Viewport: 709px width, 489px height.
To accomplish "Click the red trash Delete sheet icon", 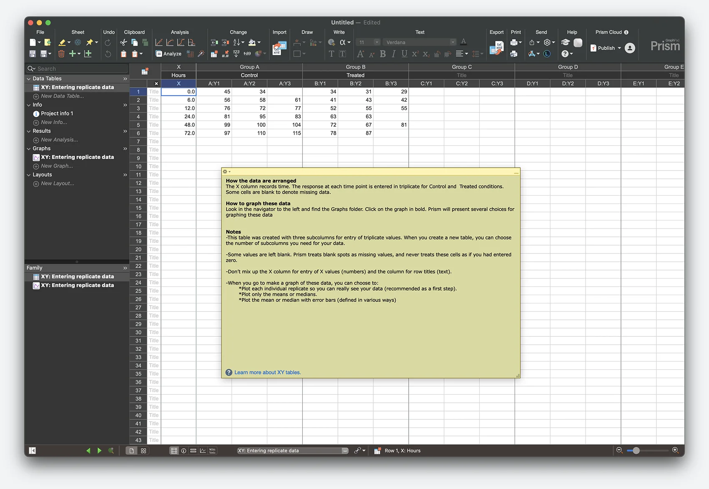I will (61, 54).
